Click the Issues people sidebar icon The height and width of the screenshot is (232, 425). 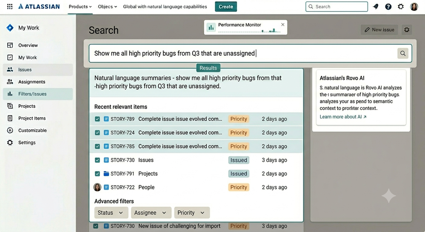10,69
